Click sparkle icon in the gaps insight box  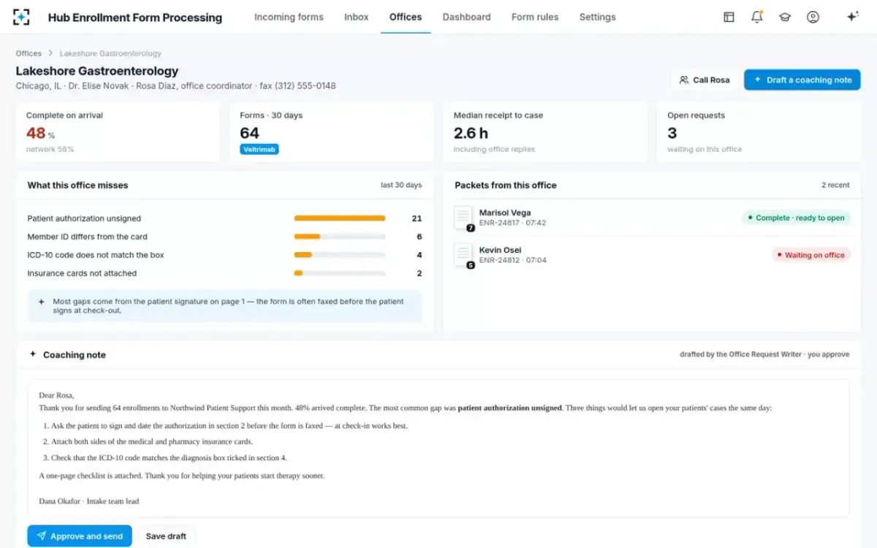(41, 301)
